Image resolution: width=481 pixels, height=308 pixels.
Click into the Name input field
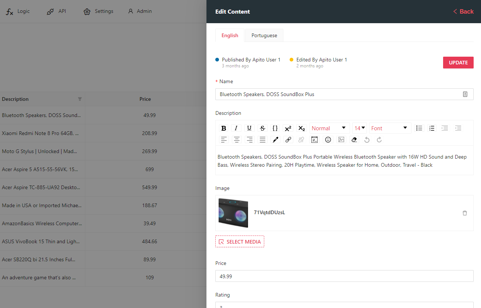click(344, 94)
